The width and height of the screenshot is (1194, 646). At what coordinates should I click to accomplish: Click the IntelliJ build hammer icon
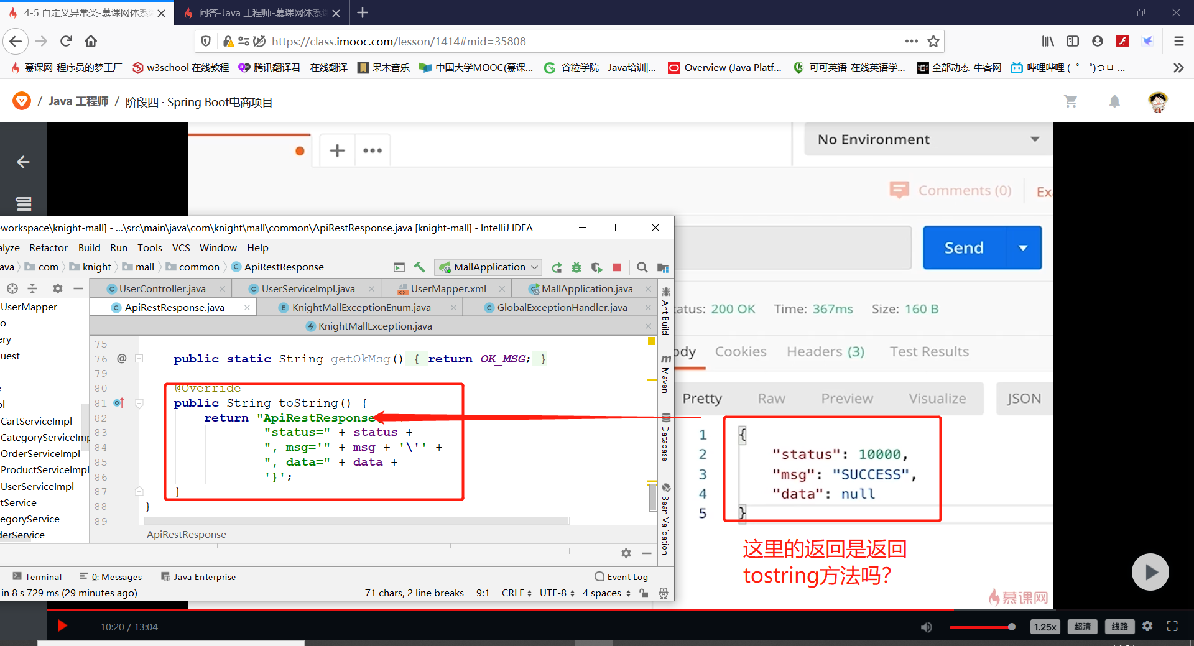(419, 267)
